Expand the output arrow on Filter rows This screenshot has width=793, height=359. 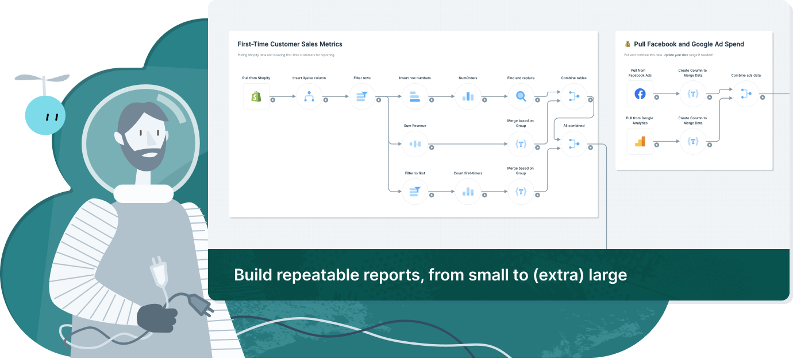click(x=379, y=101)
